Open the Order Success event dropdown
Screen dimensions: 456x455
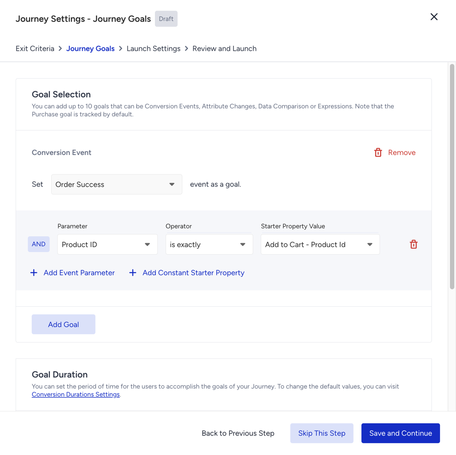[x=117, y=184]
